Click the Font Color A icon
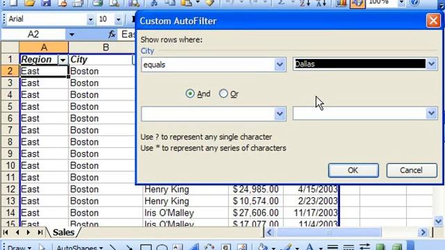This screenshot has width=445, height=250. (310, 247)
